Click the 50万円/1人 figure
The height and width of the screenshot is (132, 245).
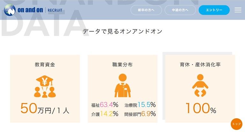coord(45,109)
